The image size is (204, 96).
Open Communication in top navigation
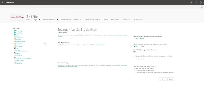(x=66, y=20)
